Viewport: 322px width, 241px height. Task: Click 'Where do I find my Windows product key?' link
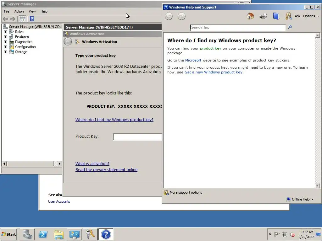coord(114,120)
